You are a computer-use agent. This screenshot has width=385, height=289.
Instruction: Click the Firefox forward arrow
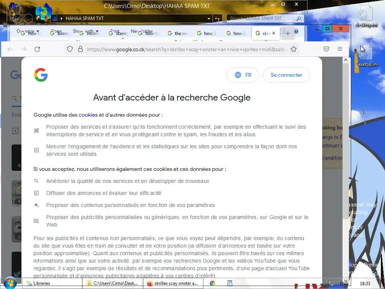[24, 49]
